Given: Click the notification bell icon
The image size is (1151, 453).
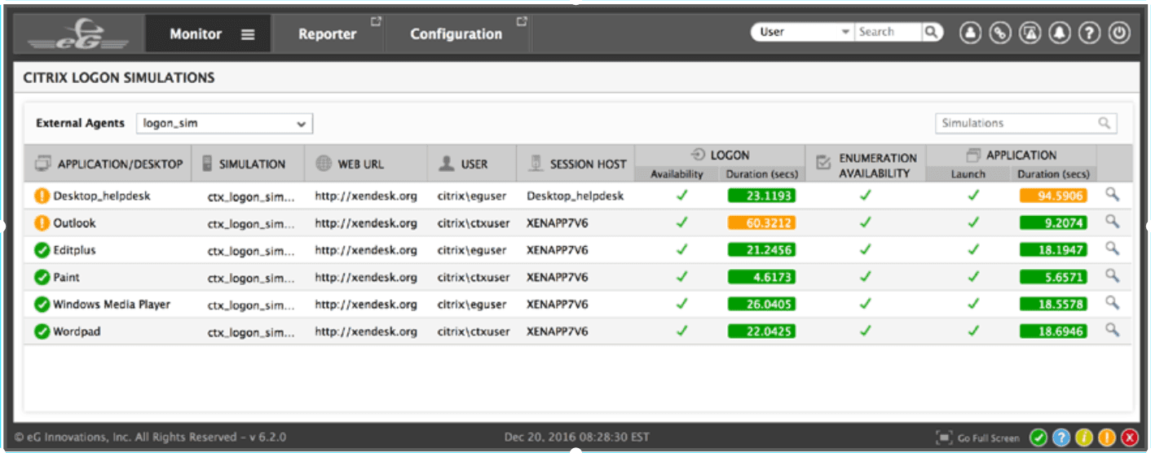Looking at the screenshot, I should [1060, 33].
